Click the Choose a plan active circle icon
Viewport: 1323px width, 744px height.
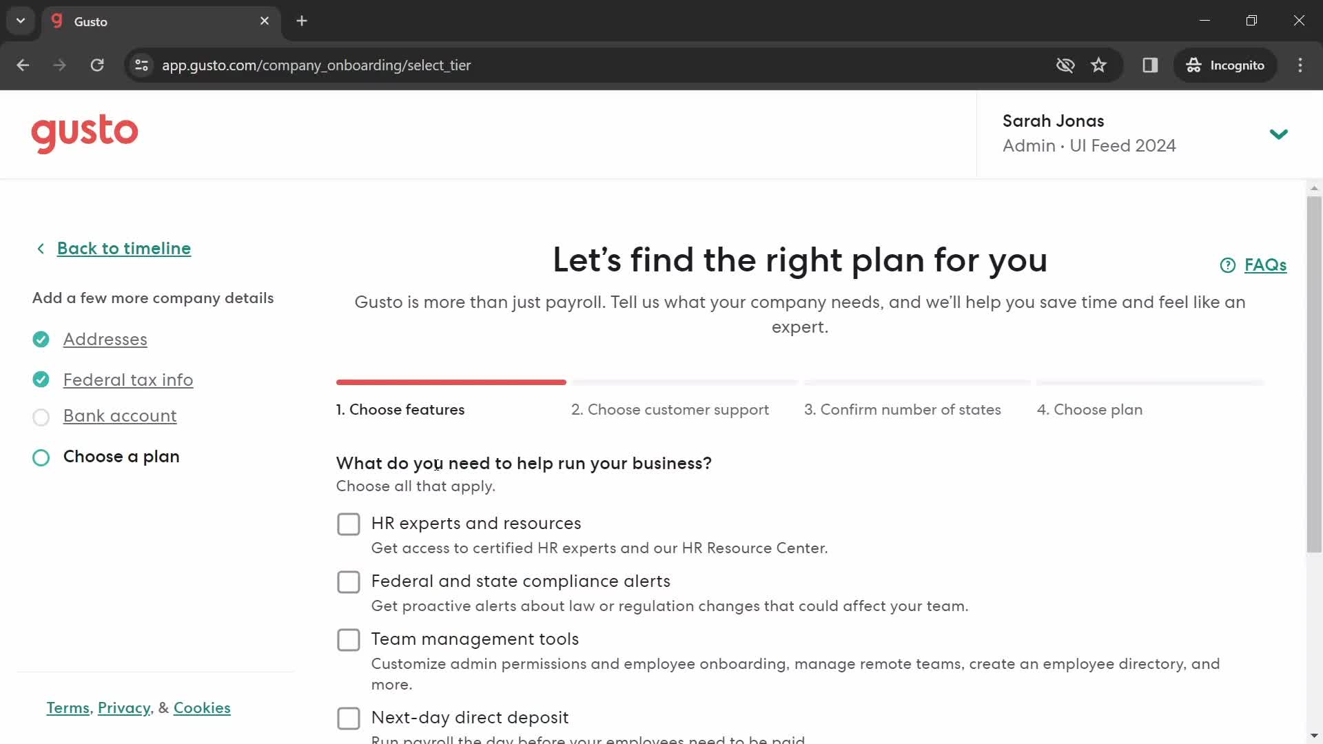[x=40, y=457]
